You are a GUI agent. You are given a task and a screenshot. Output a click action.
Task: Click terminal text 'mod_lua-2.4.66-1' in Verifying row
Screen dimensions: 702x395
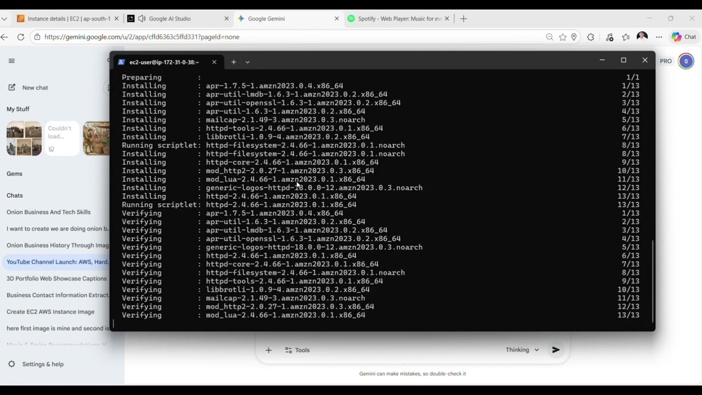(x=241, y=315)
